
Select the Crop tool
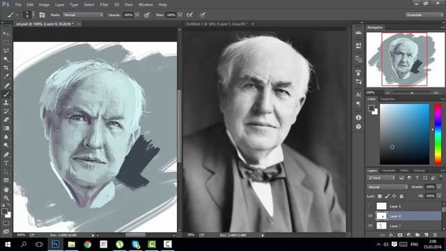tap(6, 68)
